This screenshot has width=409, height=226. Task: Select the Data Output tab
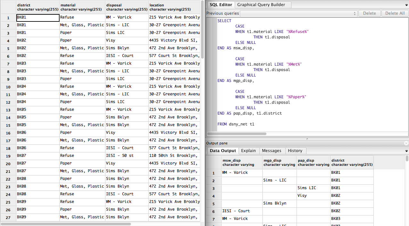[222, 151]
